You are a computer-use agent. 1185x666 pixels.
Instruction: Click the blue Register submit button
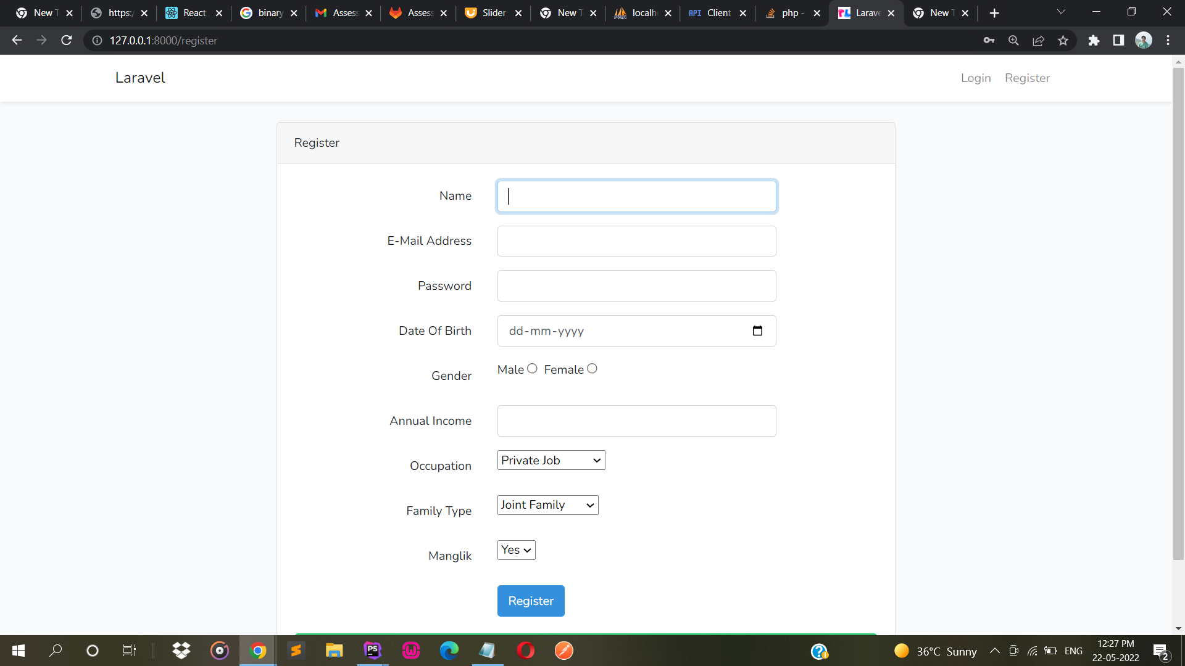click(531, 601)
